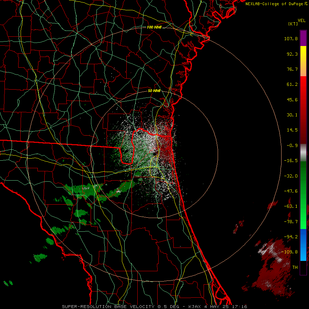309x309 pixels.
Task: Click the 45.6 velocity scale value
Action: tap(292, 100)
